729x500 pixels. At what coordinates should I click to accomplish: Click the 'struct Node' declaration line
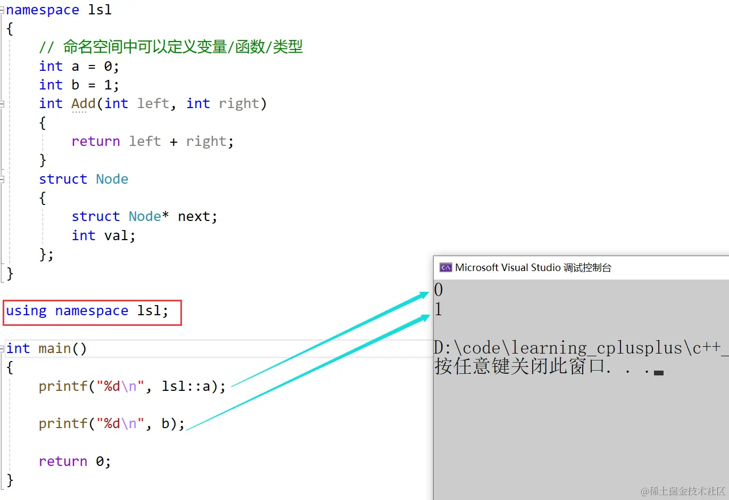84,179
